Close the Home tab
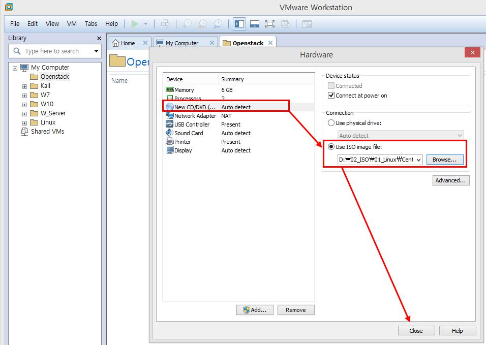 145,43
